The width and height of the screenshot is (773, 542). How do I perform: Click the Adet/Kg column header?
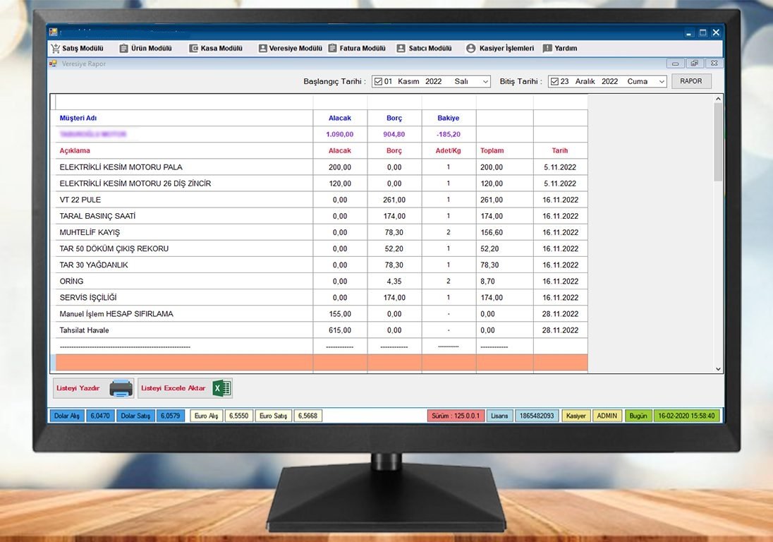[448, 150]
